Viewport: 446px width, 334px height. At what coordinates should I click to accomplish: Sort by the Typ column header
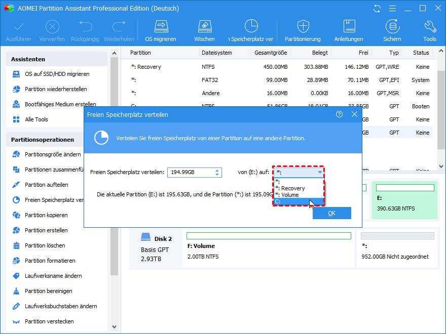(x=394, y=53)
